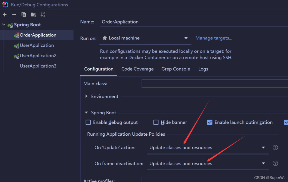The width and height of the screenshot is (288, 182).
Task: Check the Hide banner checkbox
Action: [156, 122]
